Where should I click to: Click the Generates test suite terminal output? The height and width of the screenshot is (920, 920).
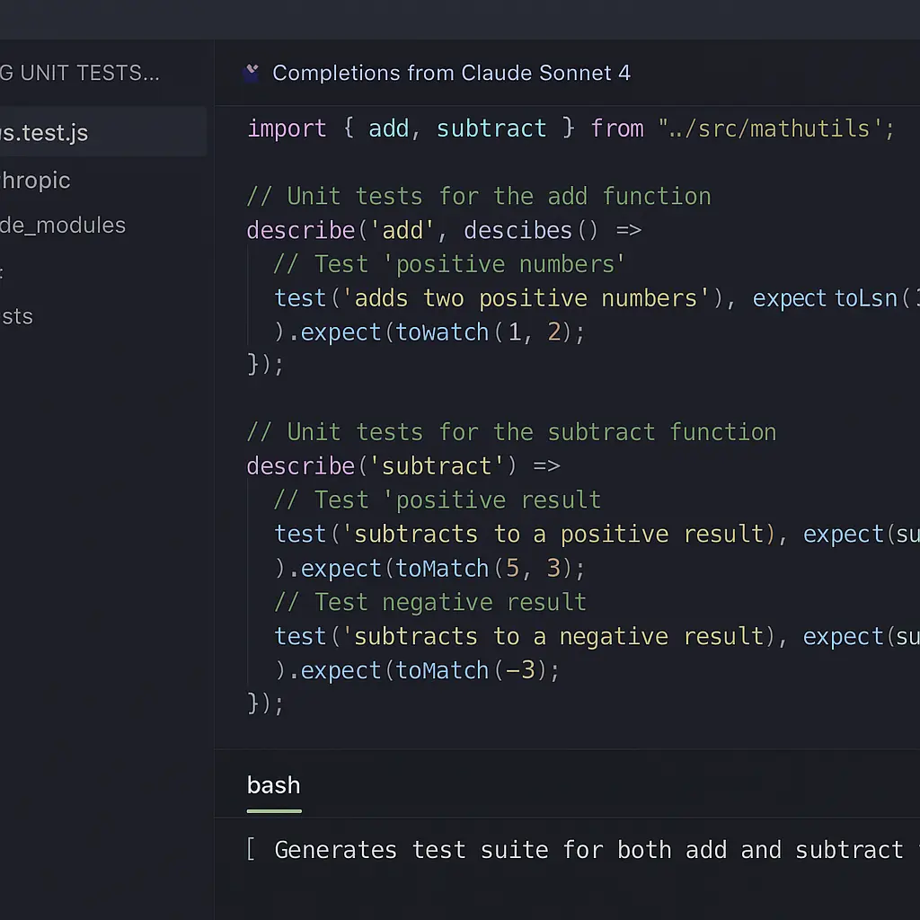584,850
